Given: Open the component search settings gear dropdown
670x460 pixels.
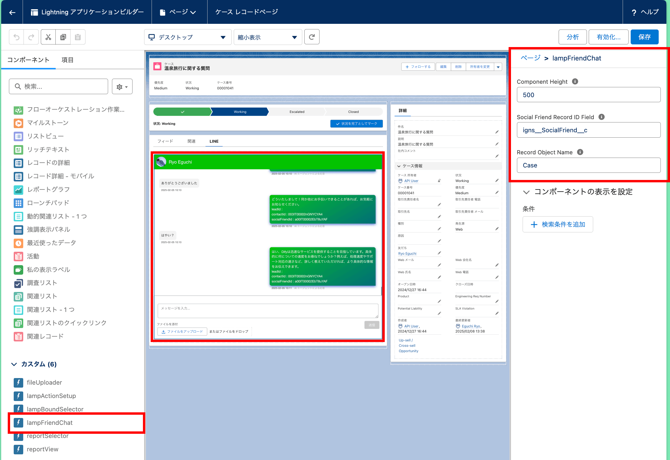Looking at the screenshot, I should pyautogui.click(x=122, y=87).
